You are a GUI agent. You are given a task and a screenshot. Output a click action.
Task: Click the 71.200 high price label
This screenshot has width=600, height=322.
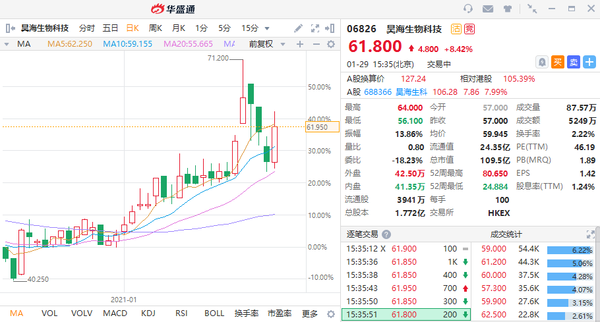point(218,59)
